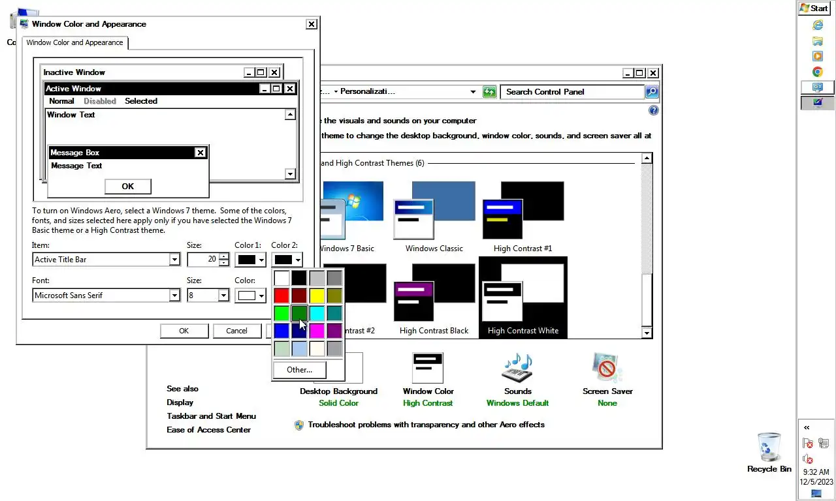Click the Message Box title in preview
Screen dimensions: 836x501
(128, 153)
